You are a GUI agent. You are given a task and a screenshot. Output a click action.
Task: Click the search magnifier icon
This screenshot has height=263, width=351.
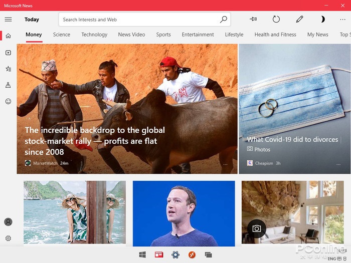223,20
